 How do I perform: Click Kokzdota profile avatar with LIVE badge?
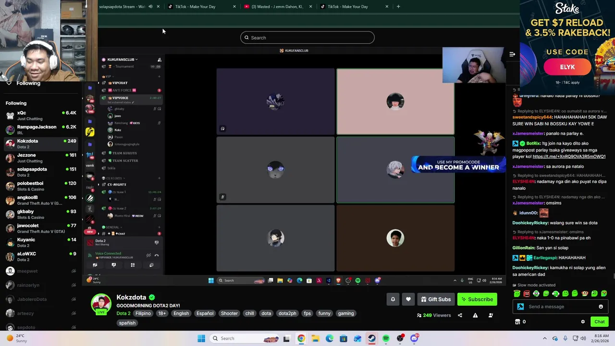[101, 304]
